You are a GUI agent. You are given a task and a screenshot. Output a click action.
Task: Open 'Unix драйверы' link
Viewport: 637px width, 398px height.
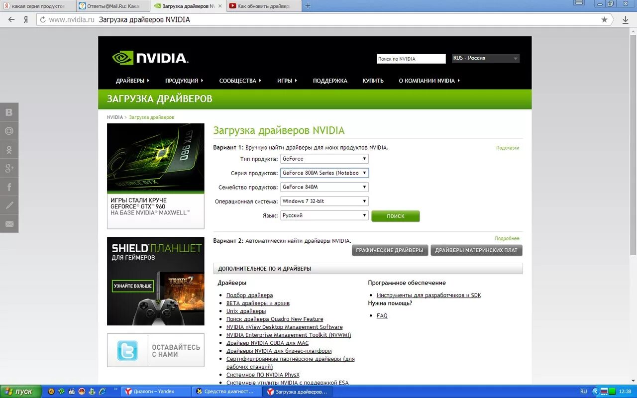click(x=246, y=311)
